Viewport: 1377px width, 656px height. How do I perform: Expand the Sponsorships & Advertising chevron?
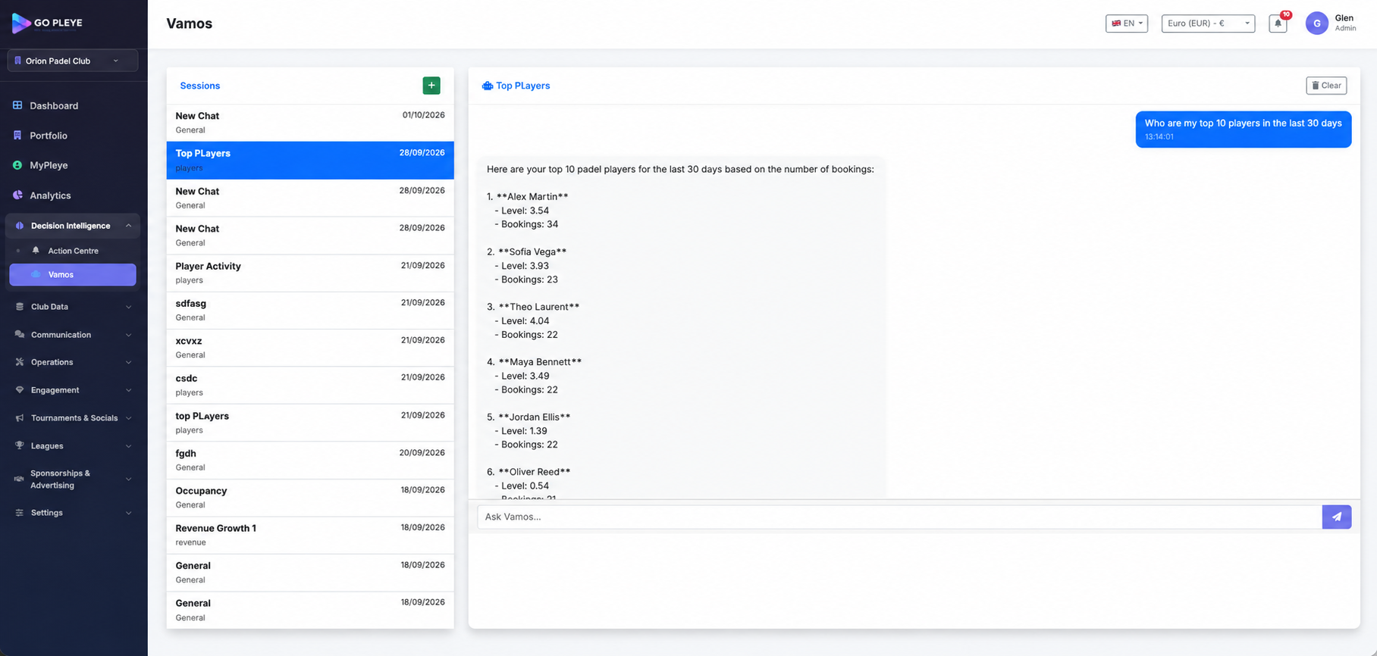click(x=128, y=480)
